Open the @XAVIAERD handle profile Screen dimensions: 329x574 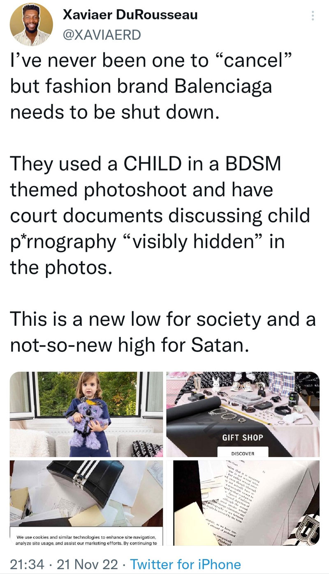point(101,35)
